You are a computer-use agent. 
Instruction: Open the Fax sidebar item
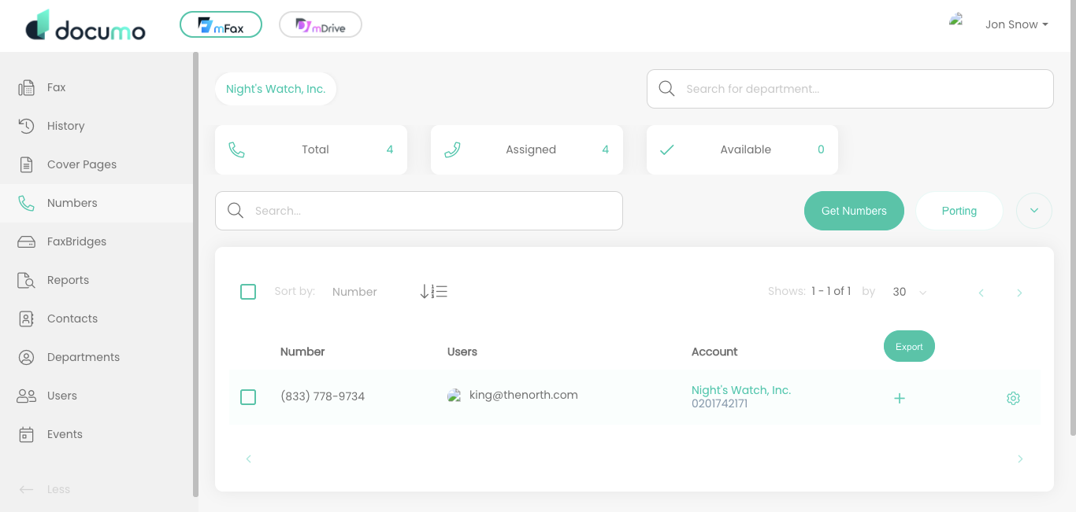56,87
